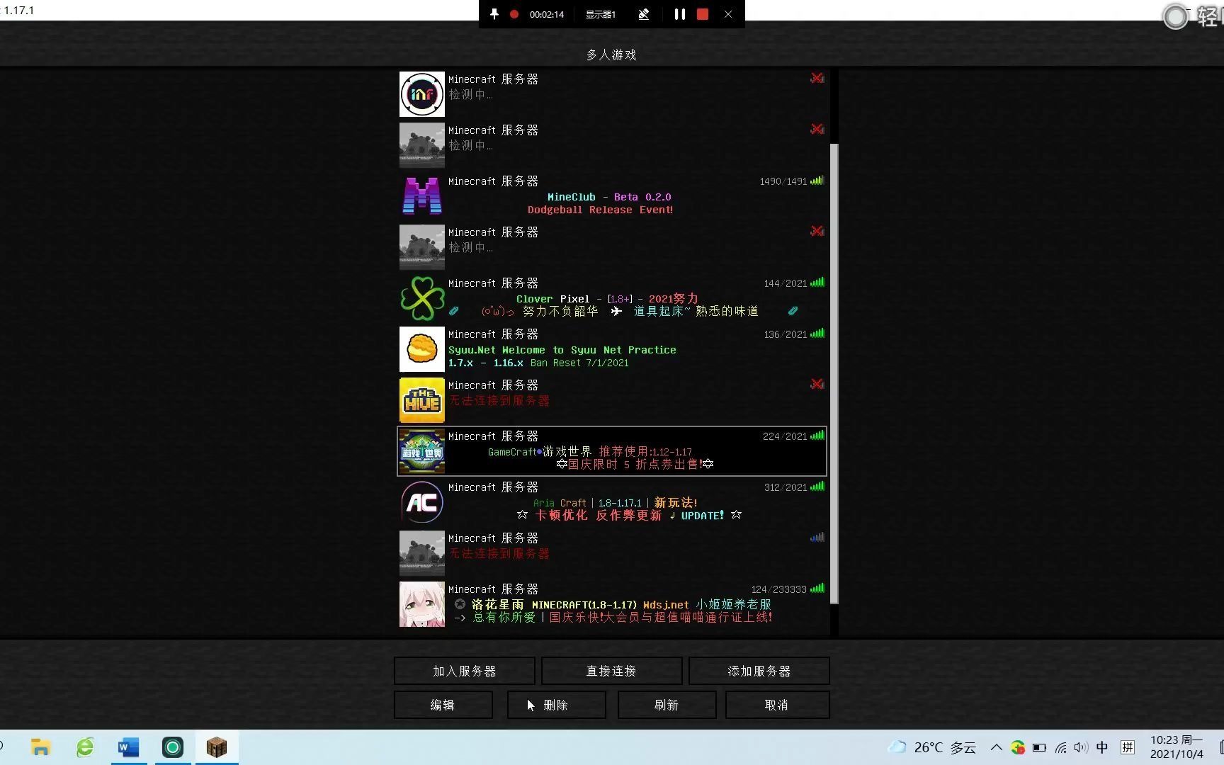Click the 添加服务器 button
The image size is (1224, 765).
click(x=759, y=671)
